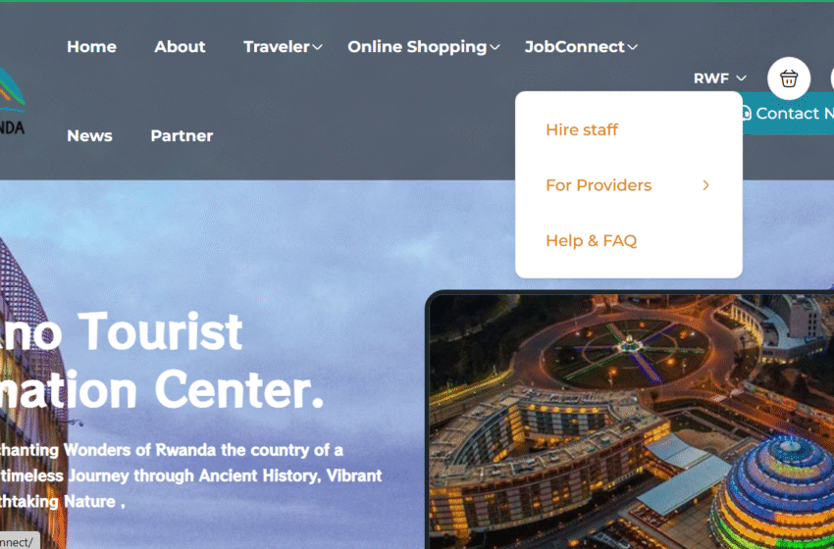Viewport: 834px width, 549px height.
Task: Click the arrow next to Online Shopping
Action: coord(495,47)
